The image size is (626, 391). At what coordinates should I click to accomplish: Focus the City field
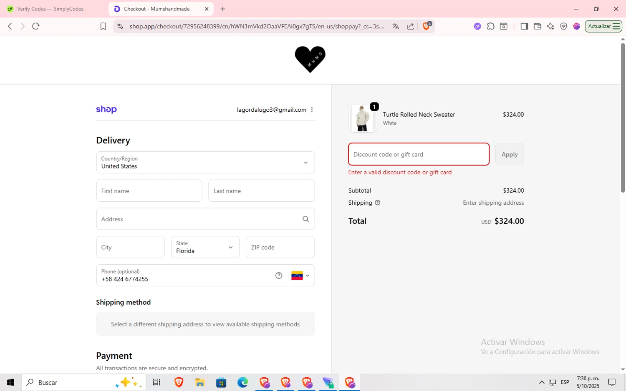click(131, 247)
